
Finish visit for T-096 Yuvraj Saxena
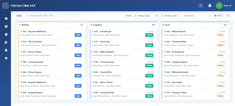point(149,65)
